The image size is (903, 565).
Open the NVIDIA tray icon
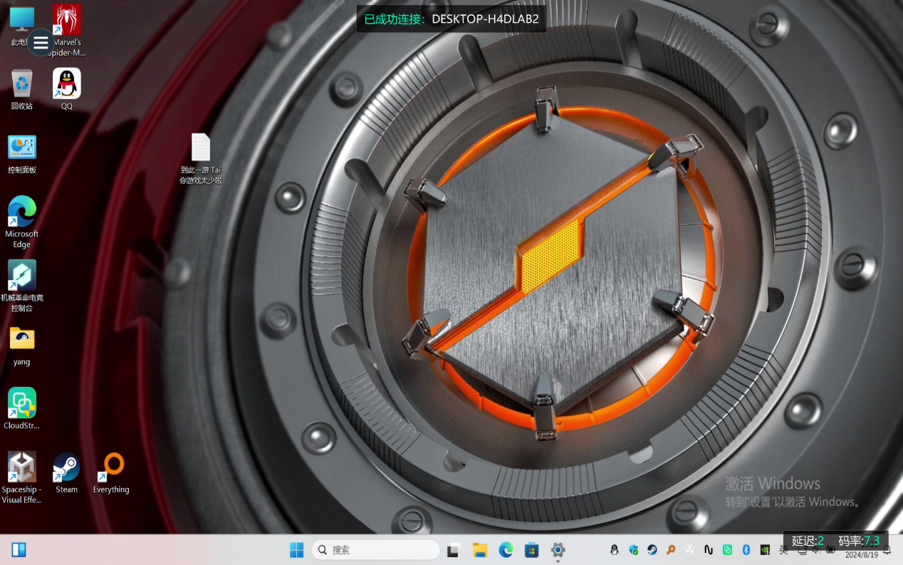765,550
